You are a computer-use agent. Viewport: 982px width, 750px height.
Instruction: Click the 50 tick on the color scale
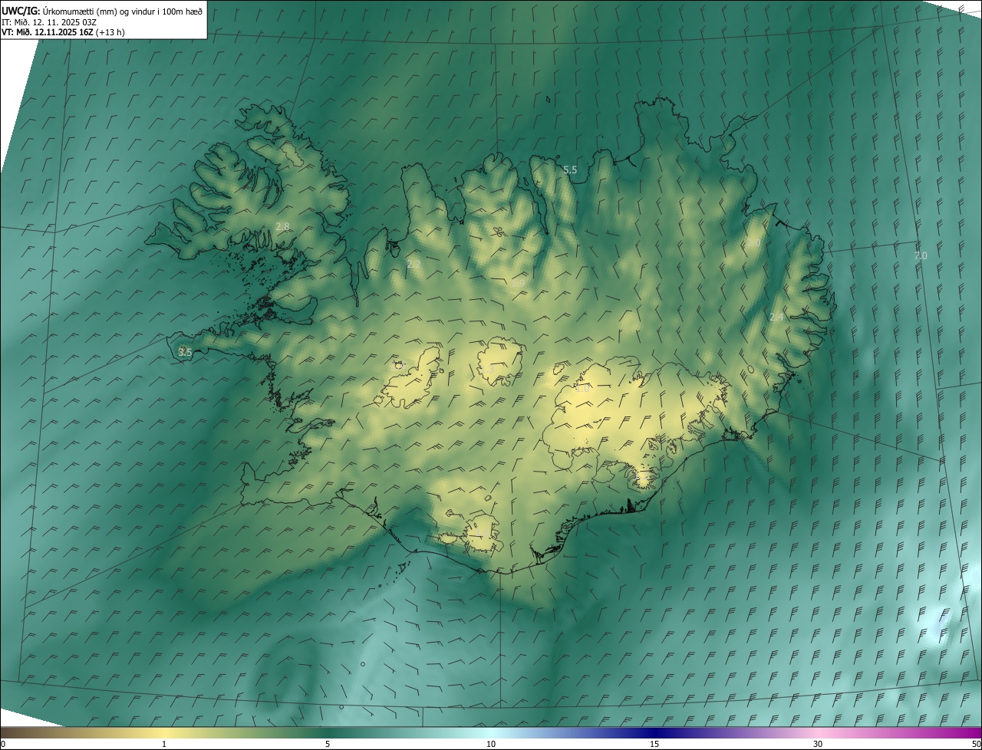(x=976, y=744)
